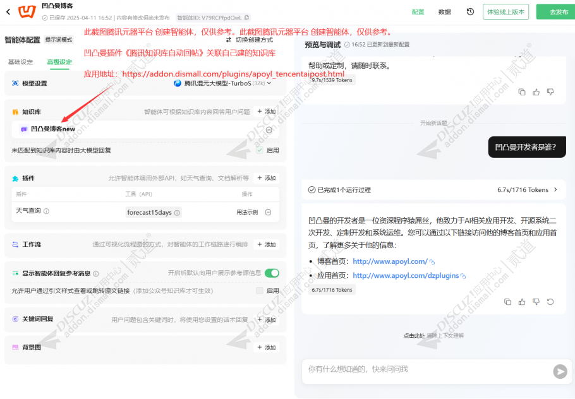This screenshot has height=399, width=575.
Task: Click the green 去发布 button
Action: tap(556, 12)
